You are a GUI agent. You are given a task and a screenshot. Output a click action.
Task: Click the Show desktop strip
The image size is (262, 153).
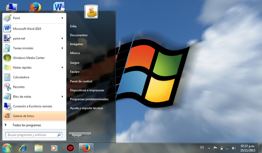click(260, 148)
